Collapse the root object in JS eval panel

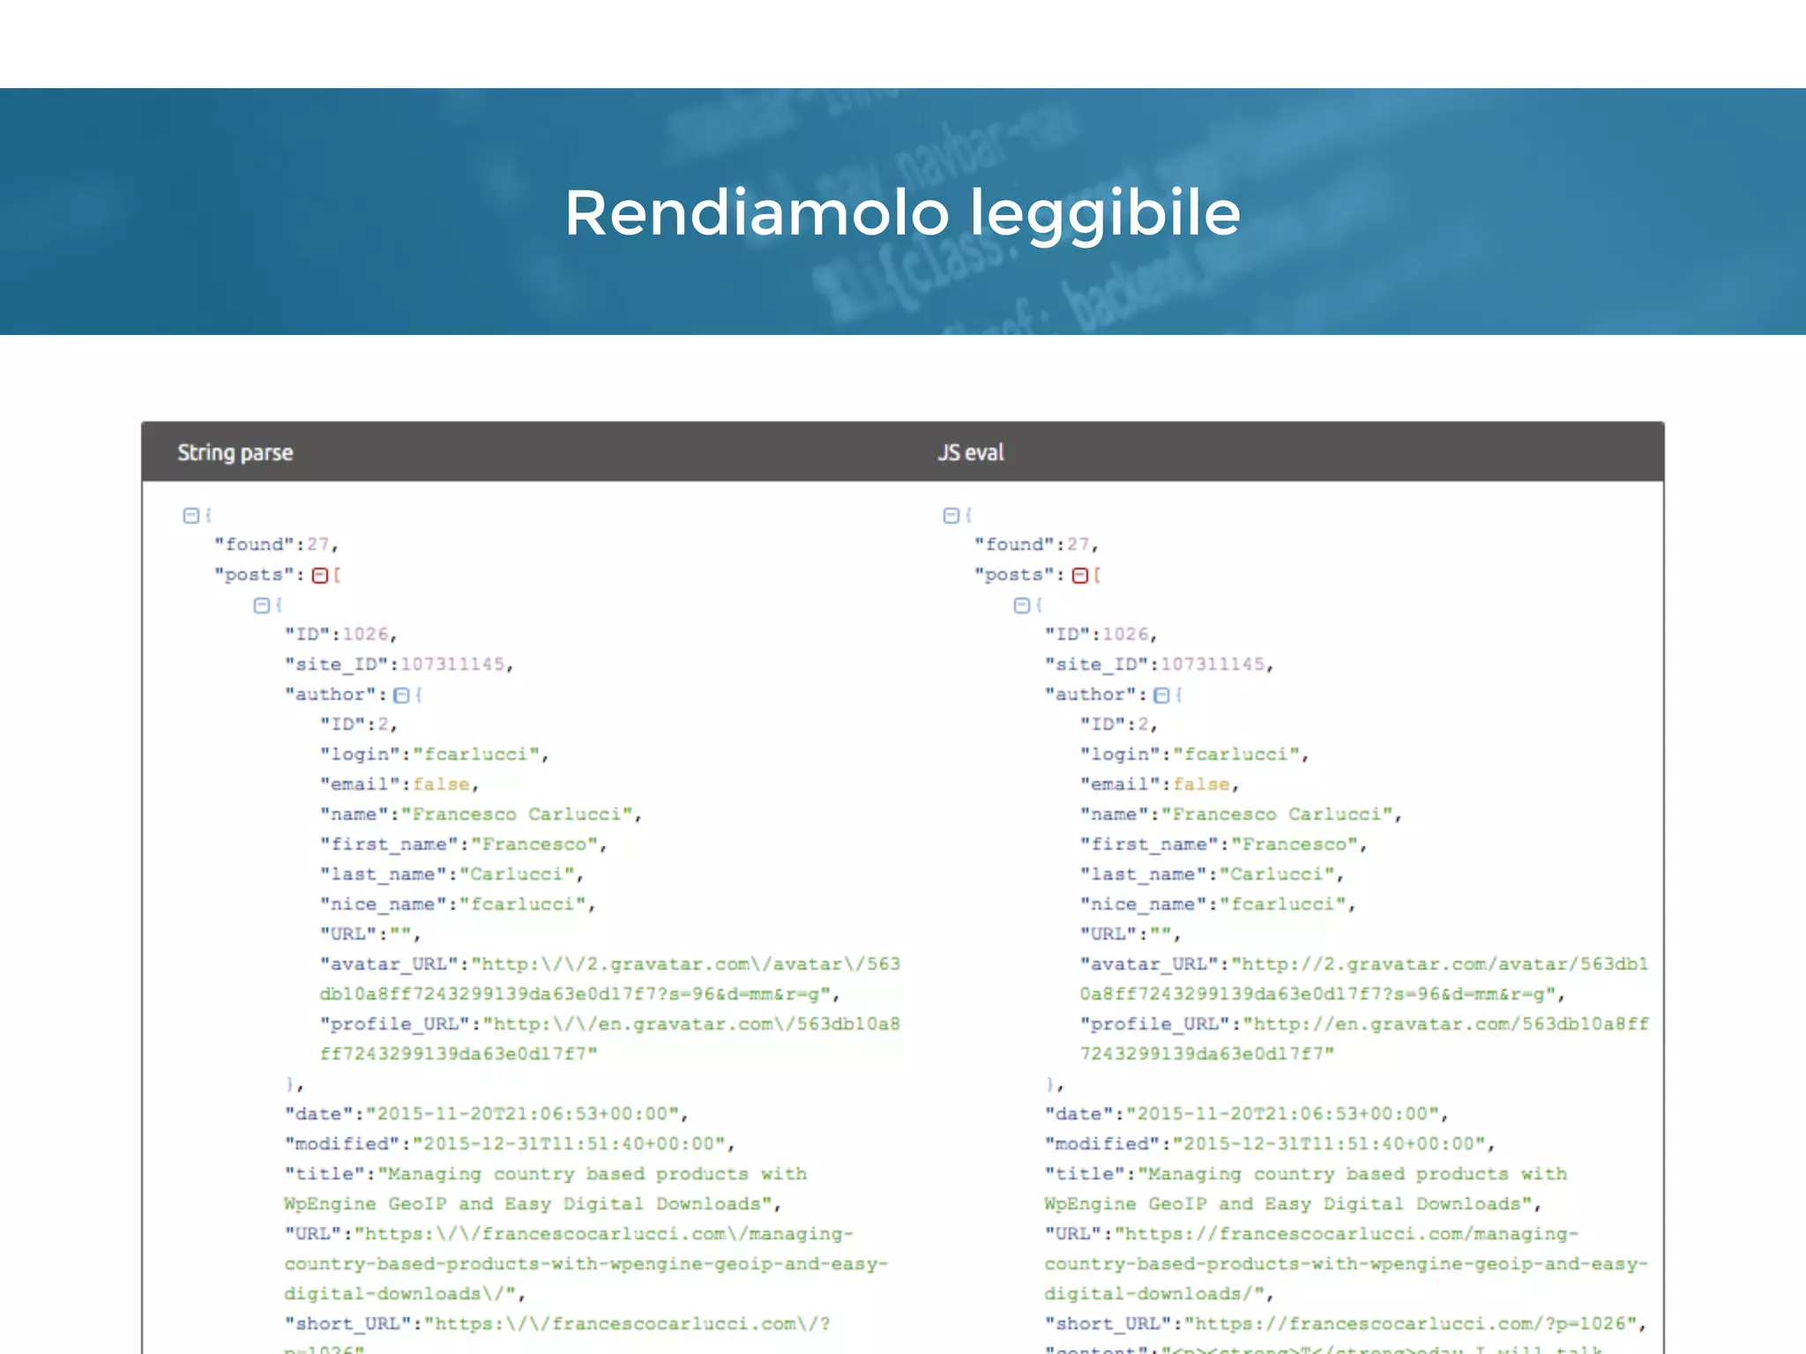[951, 515]
